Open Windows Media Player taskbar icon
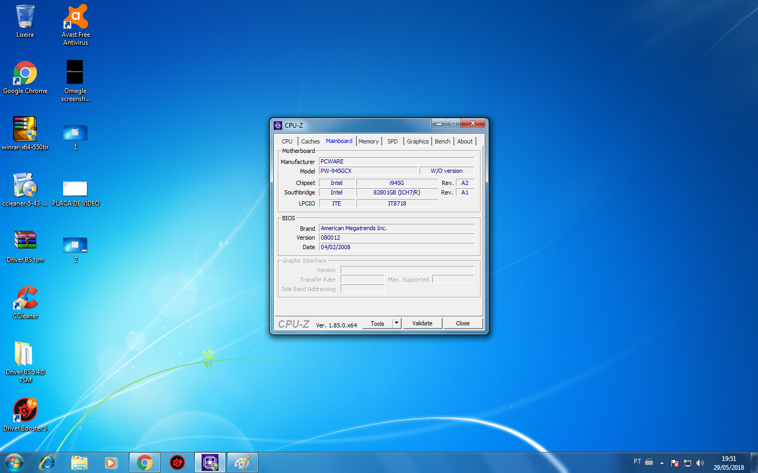758x473 pixels. tap(111, 462)
